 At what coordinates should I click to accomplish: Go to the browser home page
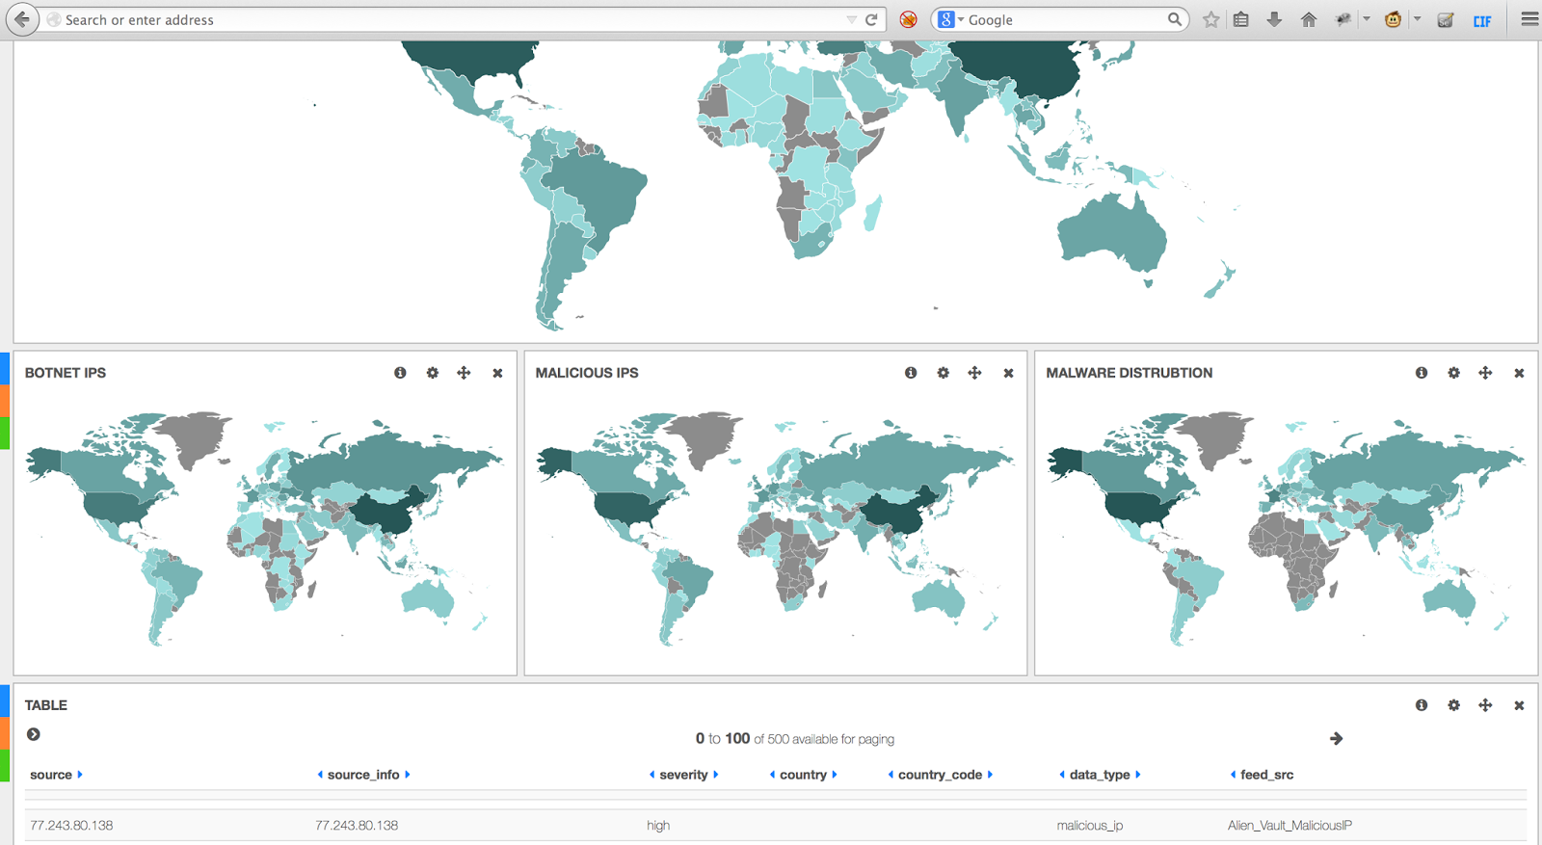point(1309,19)
